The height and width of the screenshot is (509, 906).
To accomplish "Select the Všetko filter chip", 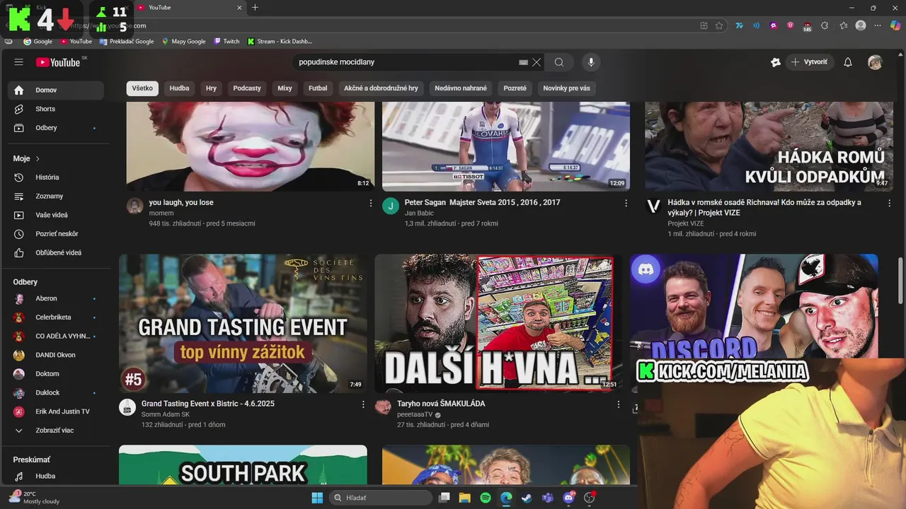I will 142,88.
